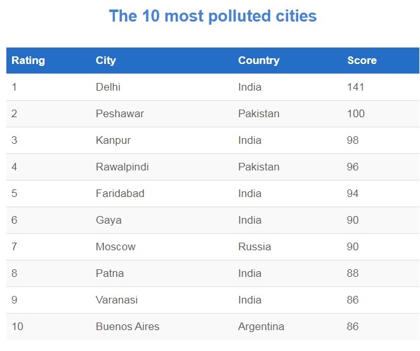Click the score value 100

(356, 114)
